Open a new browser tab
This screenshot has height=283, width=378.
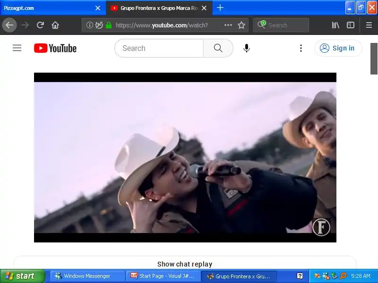[x=220, y=8]
